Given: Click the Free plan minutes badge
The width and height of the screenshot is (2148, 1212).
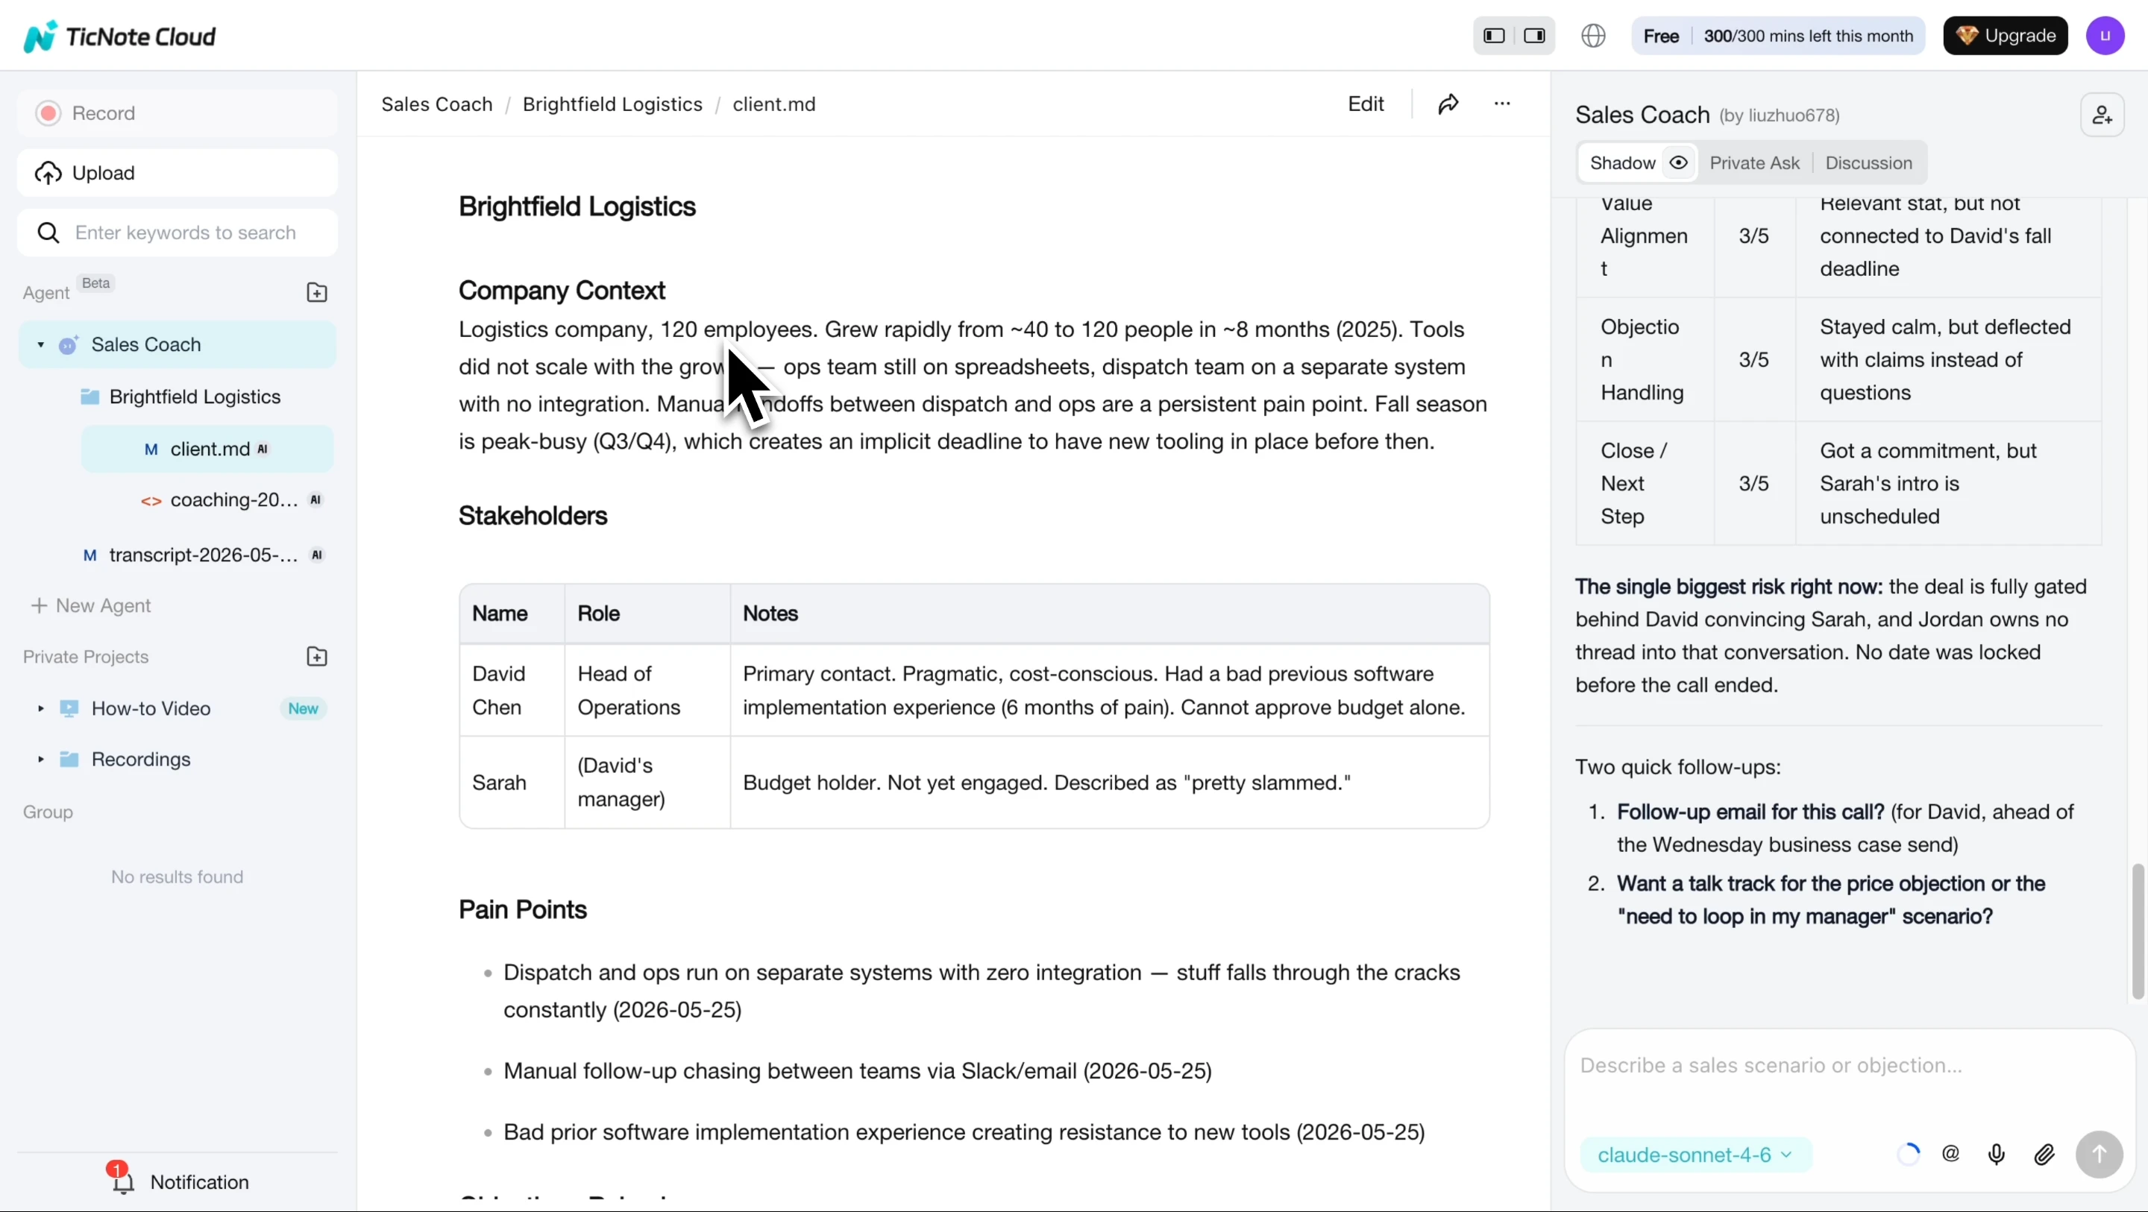Looking at the screenshot, I should click(1778, 36).
